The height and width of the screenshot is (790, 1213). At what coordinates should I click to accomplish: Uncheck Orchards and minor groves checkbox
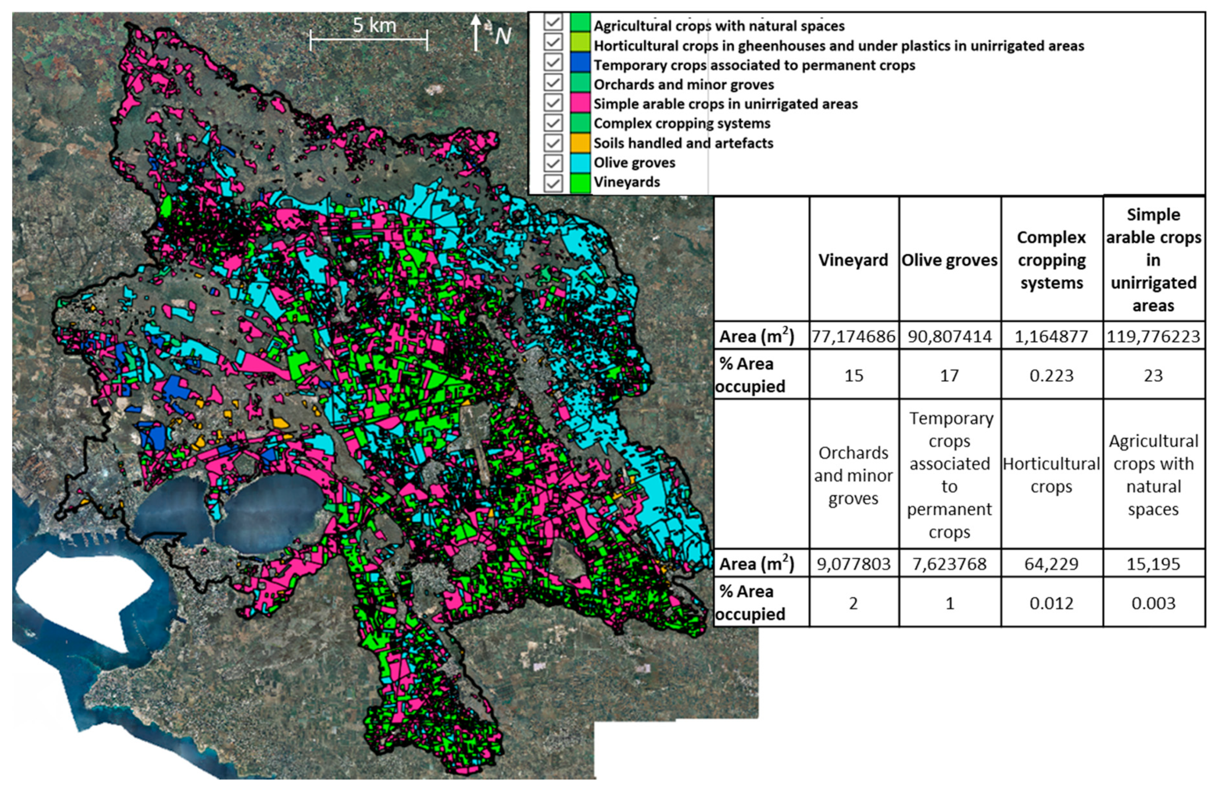(x=553, y=83)
